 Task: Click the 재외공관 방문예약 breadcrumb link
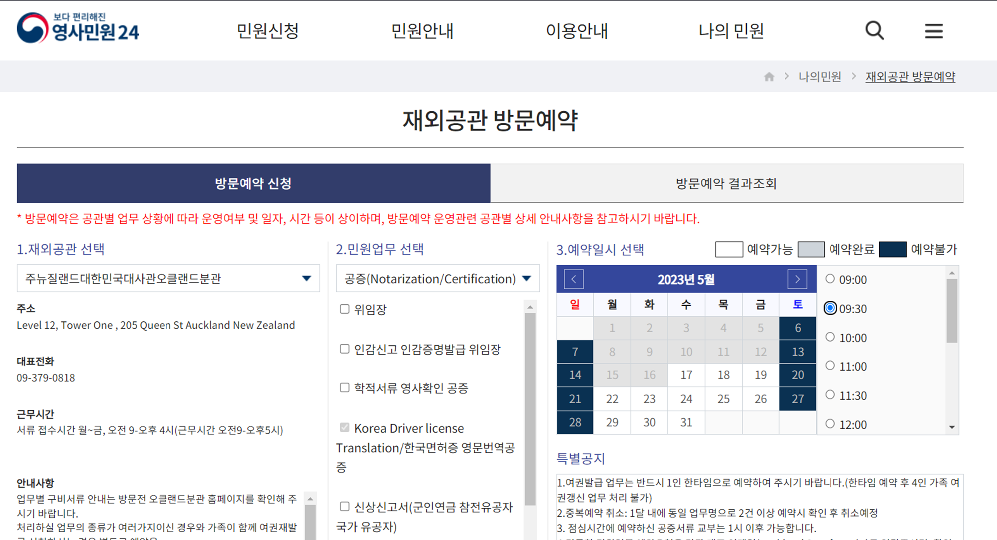910,77
